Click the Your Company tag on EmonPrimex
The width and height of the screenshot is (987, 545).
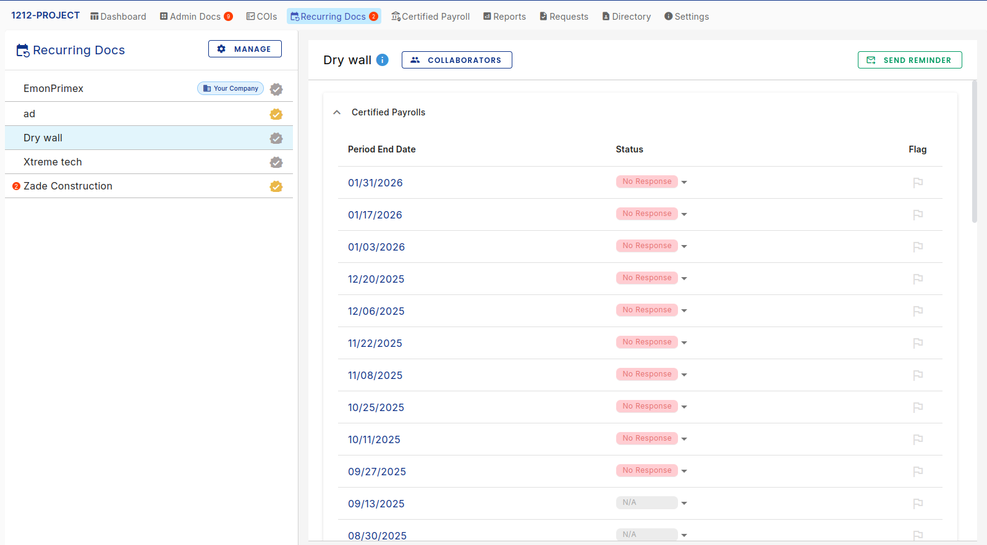click(231, 89)
